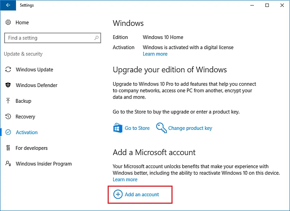Click the Home gear icon
The width and height of the screenshot is (290, 211).
coord(8,22)
